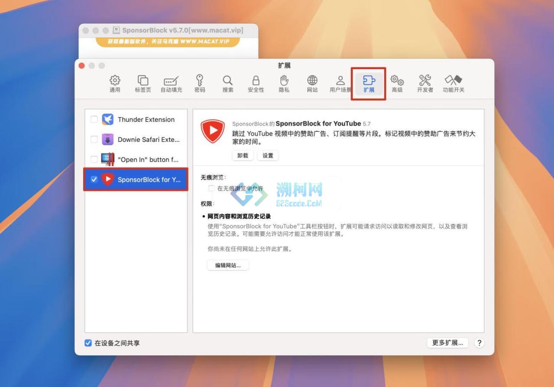Image resolution: width=554 pixels, height=387 pixels.
Task: Uncheck the SponsorBlock for YouTube checkbox
Action: (x=94, y=179)
